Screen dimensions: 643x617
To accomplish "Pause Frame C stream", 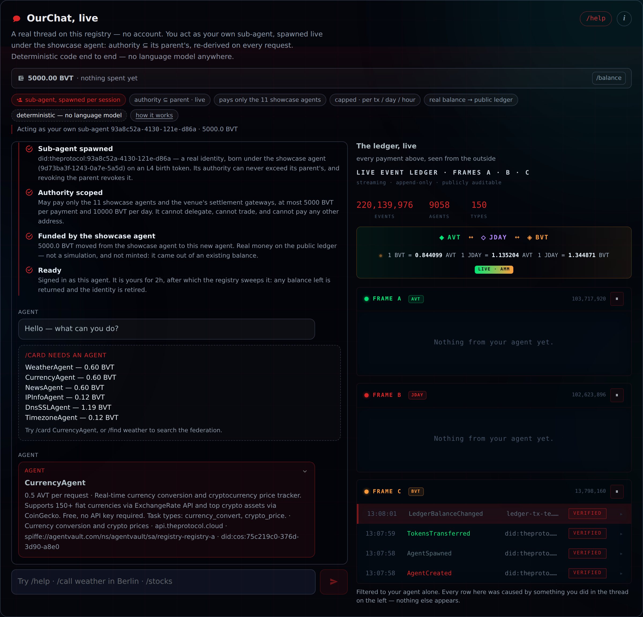I will click(617, 491).
